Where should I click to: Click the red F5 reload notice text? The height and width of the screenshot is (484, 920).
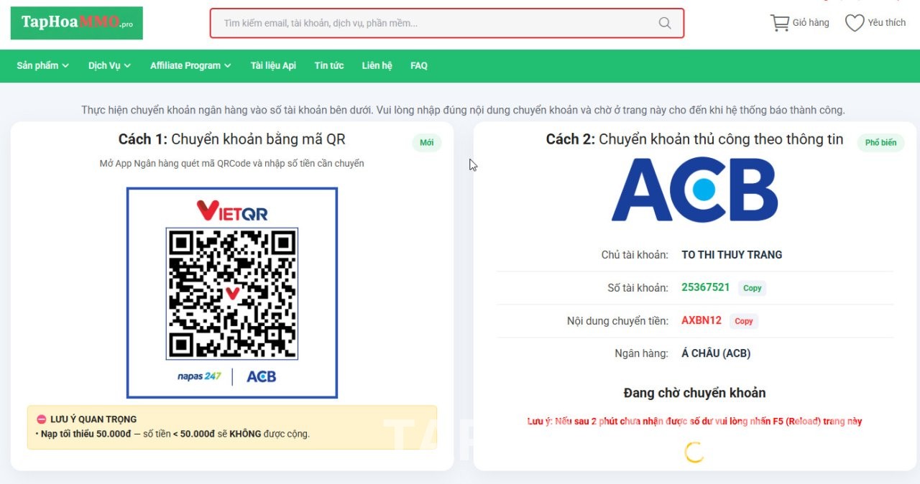point(694,422)
